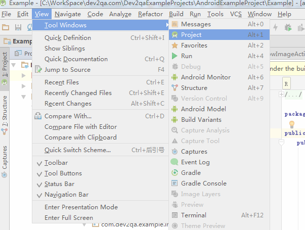Image resolution: width=305 pixels, height=230 pixels.
Task: Click the Build Variants entry
Action: pos(201,120)
